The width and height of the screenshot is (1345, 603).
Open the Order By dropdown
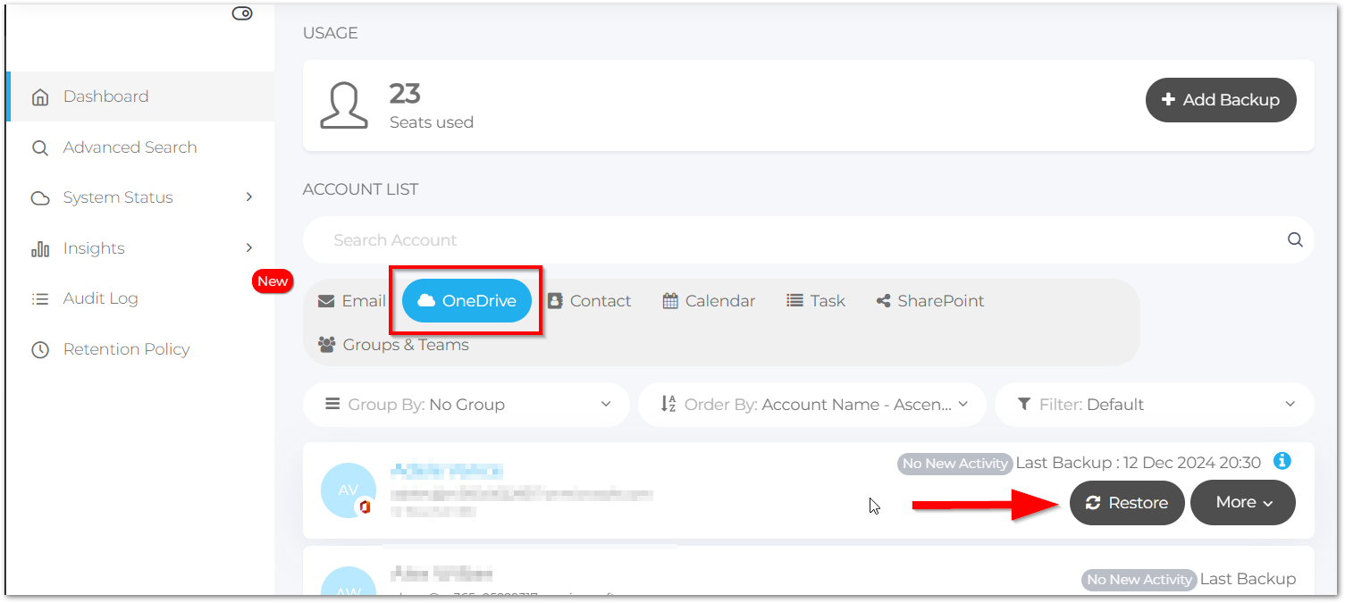(811, 405)
